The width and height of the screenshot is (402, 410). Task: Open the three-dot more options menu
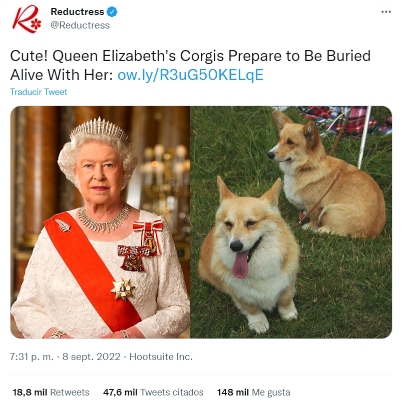click(386, 12)
